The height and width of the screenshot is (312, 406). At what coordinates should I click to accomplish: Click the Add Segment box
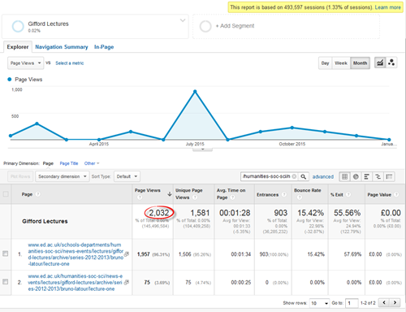286,27
